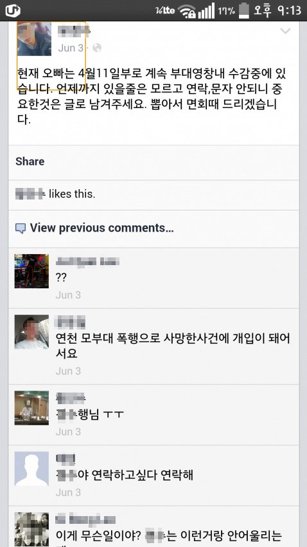The height and width of the screenshot is (547, 307).
Task: Open the avatar of man in car
Action: point(31,332)
